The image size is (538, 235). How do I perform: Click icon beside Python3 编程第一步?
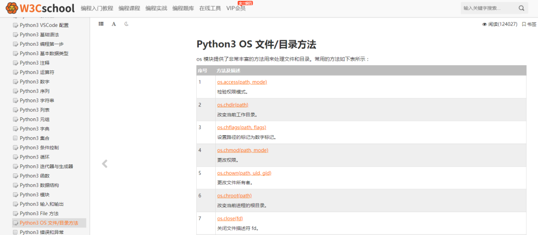(15, 44)
